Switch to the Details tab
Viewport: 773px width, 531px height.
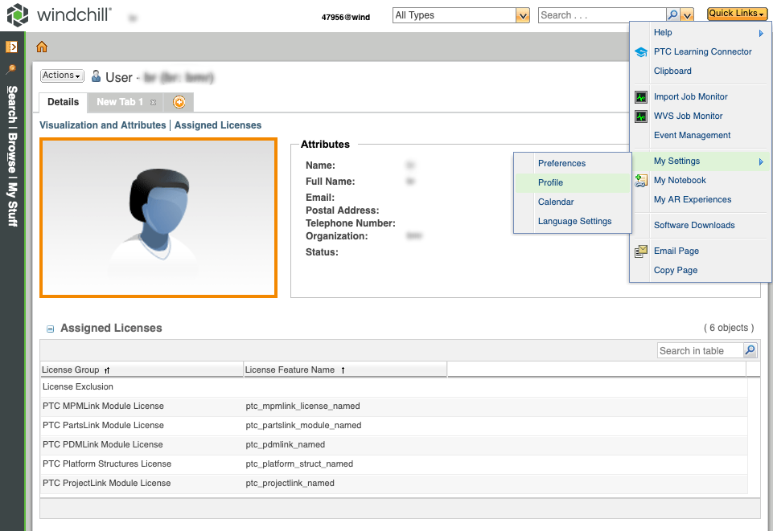coord(63,102)
